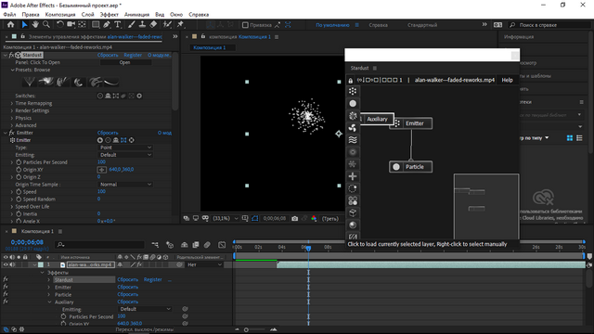Screen dimensions: 594x334
Task: Select the Type text tool
Action: (x=118, y=25)
